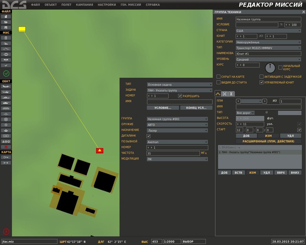This screenshot has width=306, height=245.
Task: Select the tank ground vehicle tool
Action: [x=6, y=103]
